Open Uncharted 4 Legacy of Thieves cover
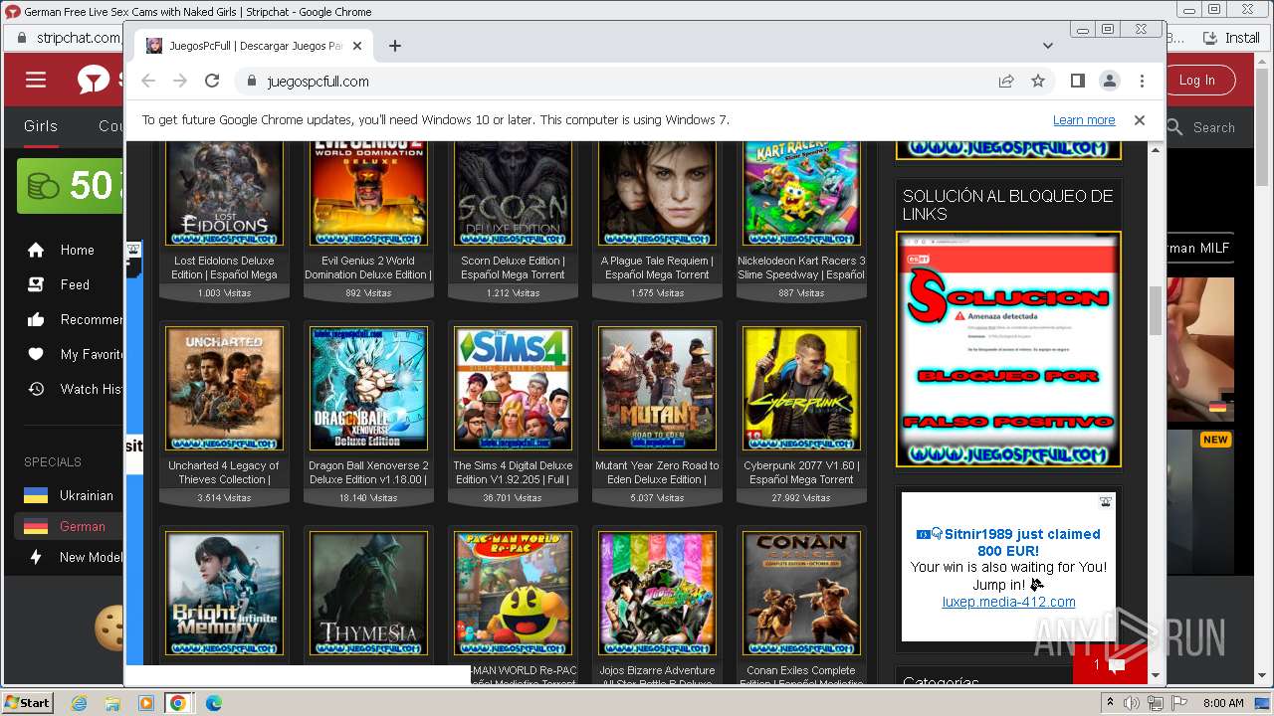Image resolution: width=1274 pixels, height=716 pixels. coord(224,389)
